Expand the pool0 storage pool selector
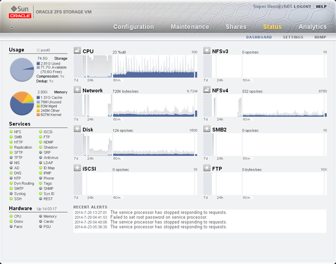The height and width of the screenshot is (264, 336). click(38, 50)
